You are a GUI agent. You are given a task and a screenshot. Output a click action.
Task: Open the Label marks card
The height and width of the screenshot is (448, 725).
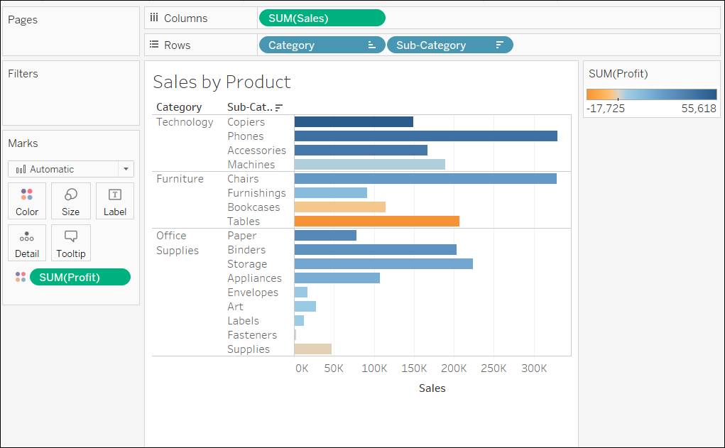click(x=115, y=201)
